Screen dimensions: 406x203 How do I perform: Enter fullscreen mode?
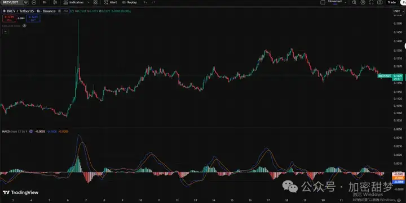coord(371,2)
